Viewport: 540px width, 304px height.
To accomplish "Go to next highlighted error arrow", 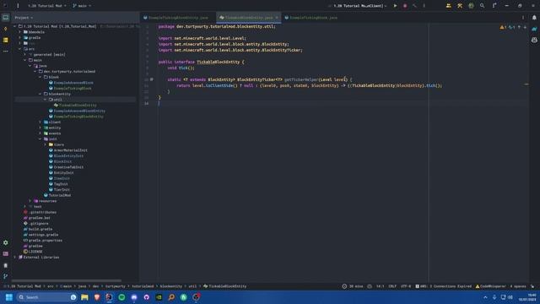I will coord(525,27).
